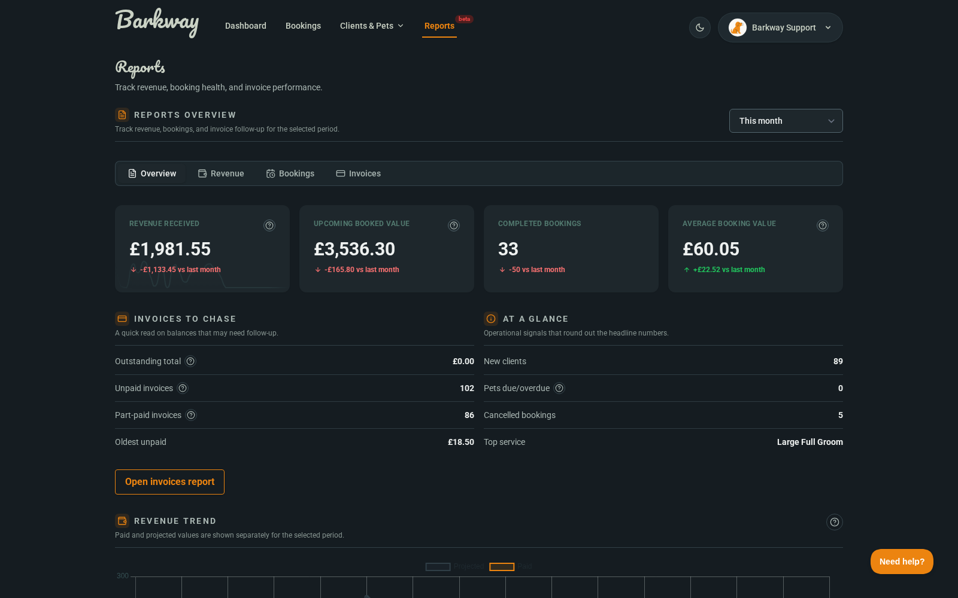Show help for Revenue Trend chart

[x=835, y=522]
